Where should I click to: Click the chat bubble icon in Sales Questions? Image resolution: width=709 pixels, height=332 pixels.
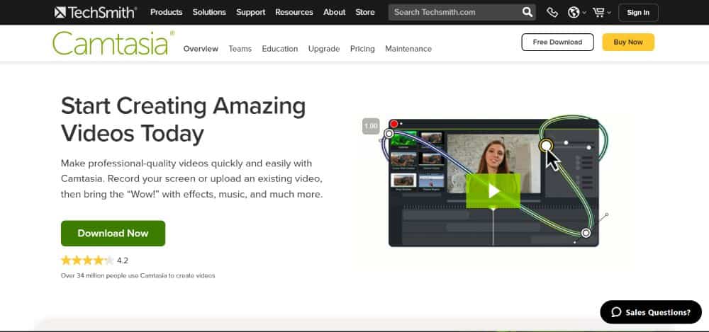click(x=616, y=312)
